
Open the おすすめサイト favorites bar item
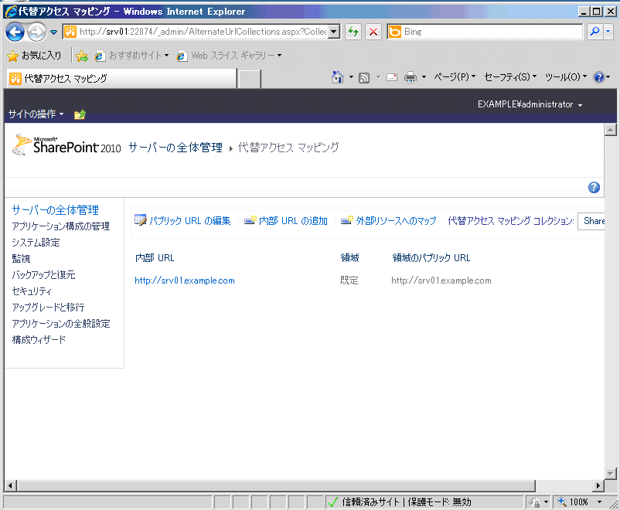point(131,56)
